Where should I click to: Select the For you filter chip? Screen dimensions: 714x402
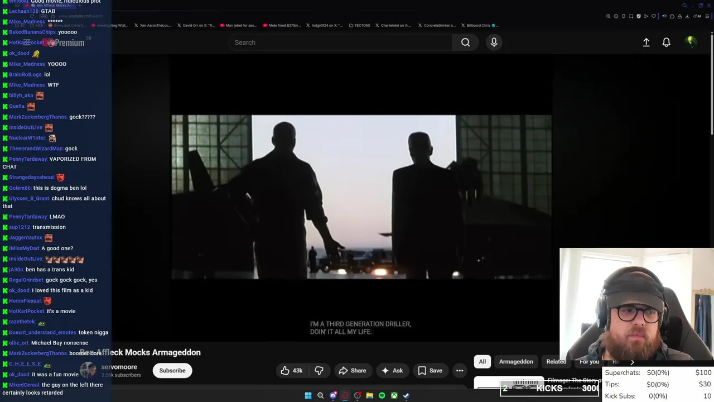589,361
